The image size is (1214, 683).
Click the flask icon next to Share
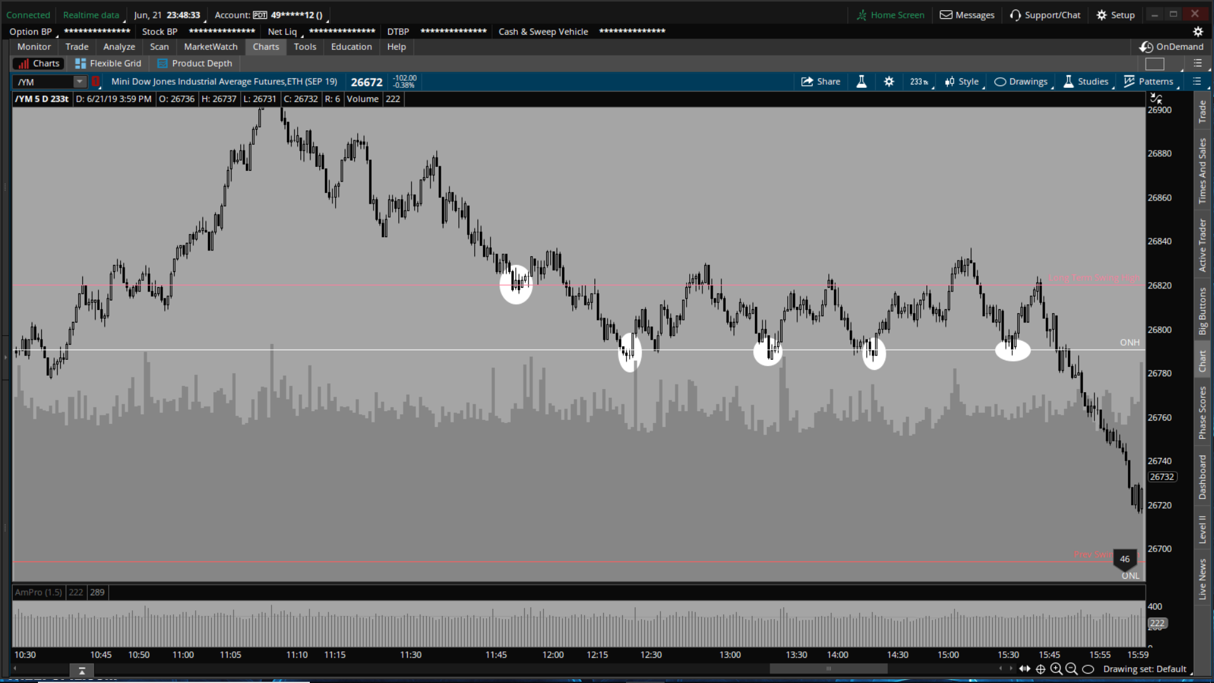(861, 82)
